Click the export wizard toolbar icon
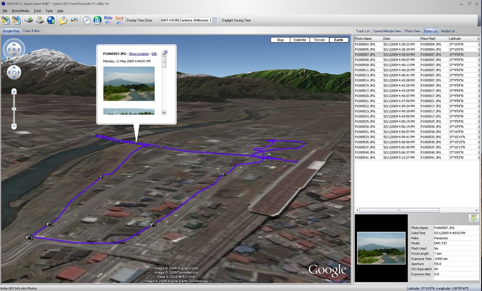 [x=16, y=20]
